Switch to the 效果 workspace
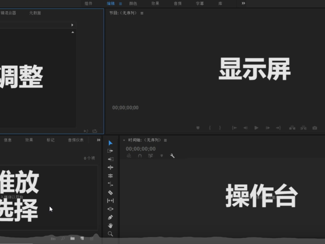325x244 pixels. point(155,4)
